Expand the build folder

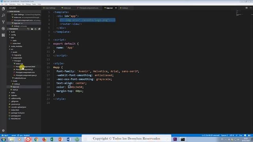click(13, 32)
